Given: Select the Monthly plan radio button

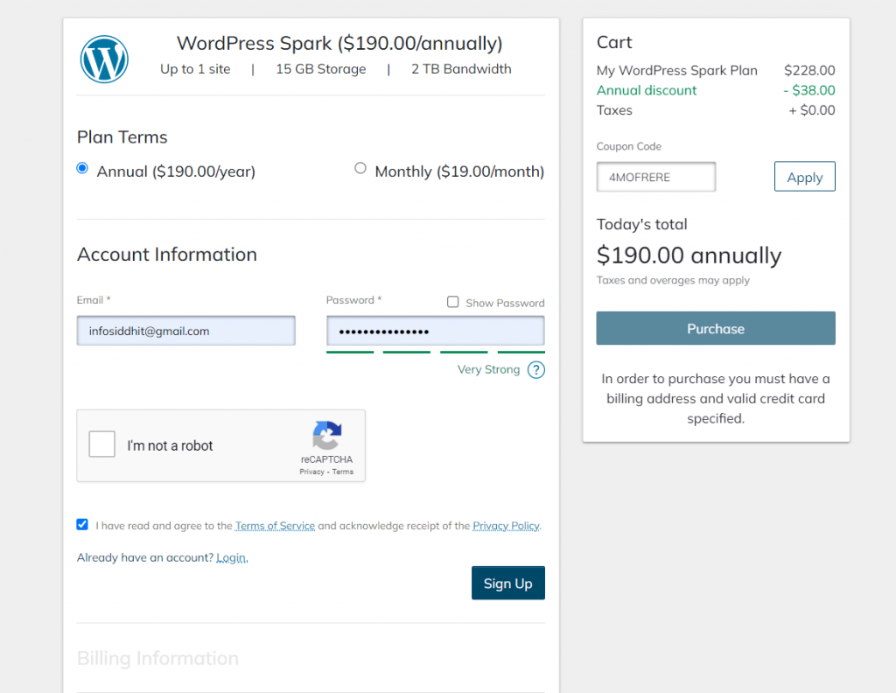Looking at the screenshot, I should click(x=360, y=168).
